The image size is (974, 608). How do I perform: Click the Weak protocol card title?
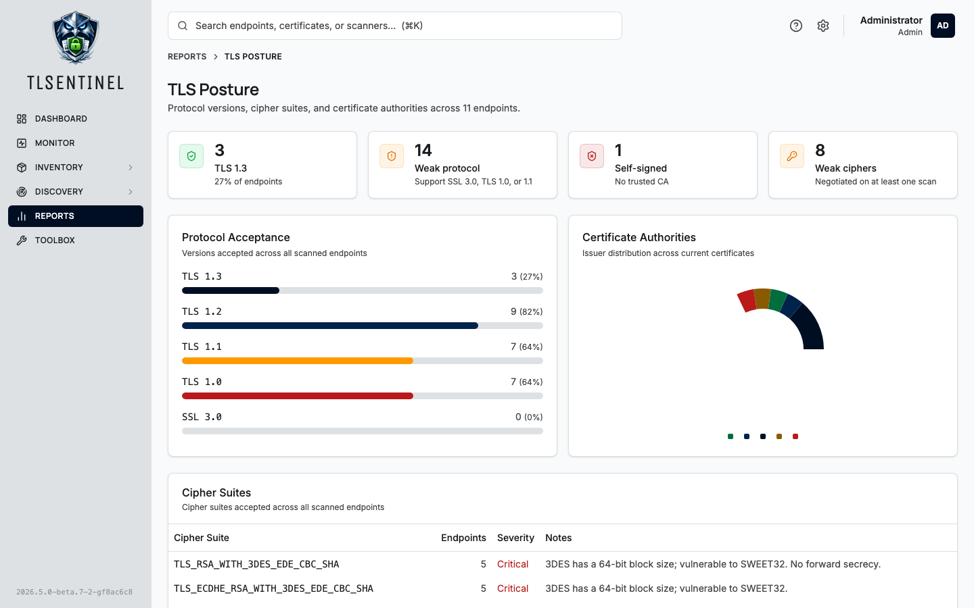point(447,168)
